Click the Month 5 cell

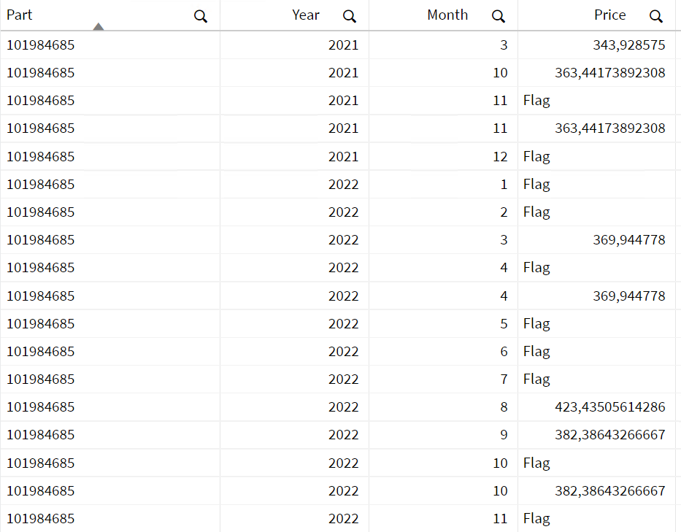(504, 324)
